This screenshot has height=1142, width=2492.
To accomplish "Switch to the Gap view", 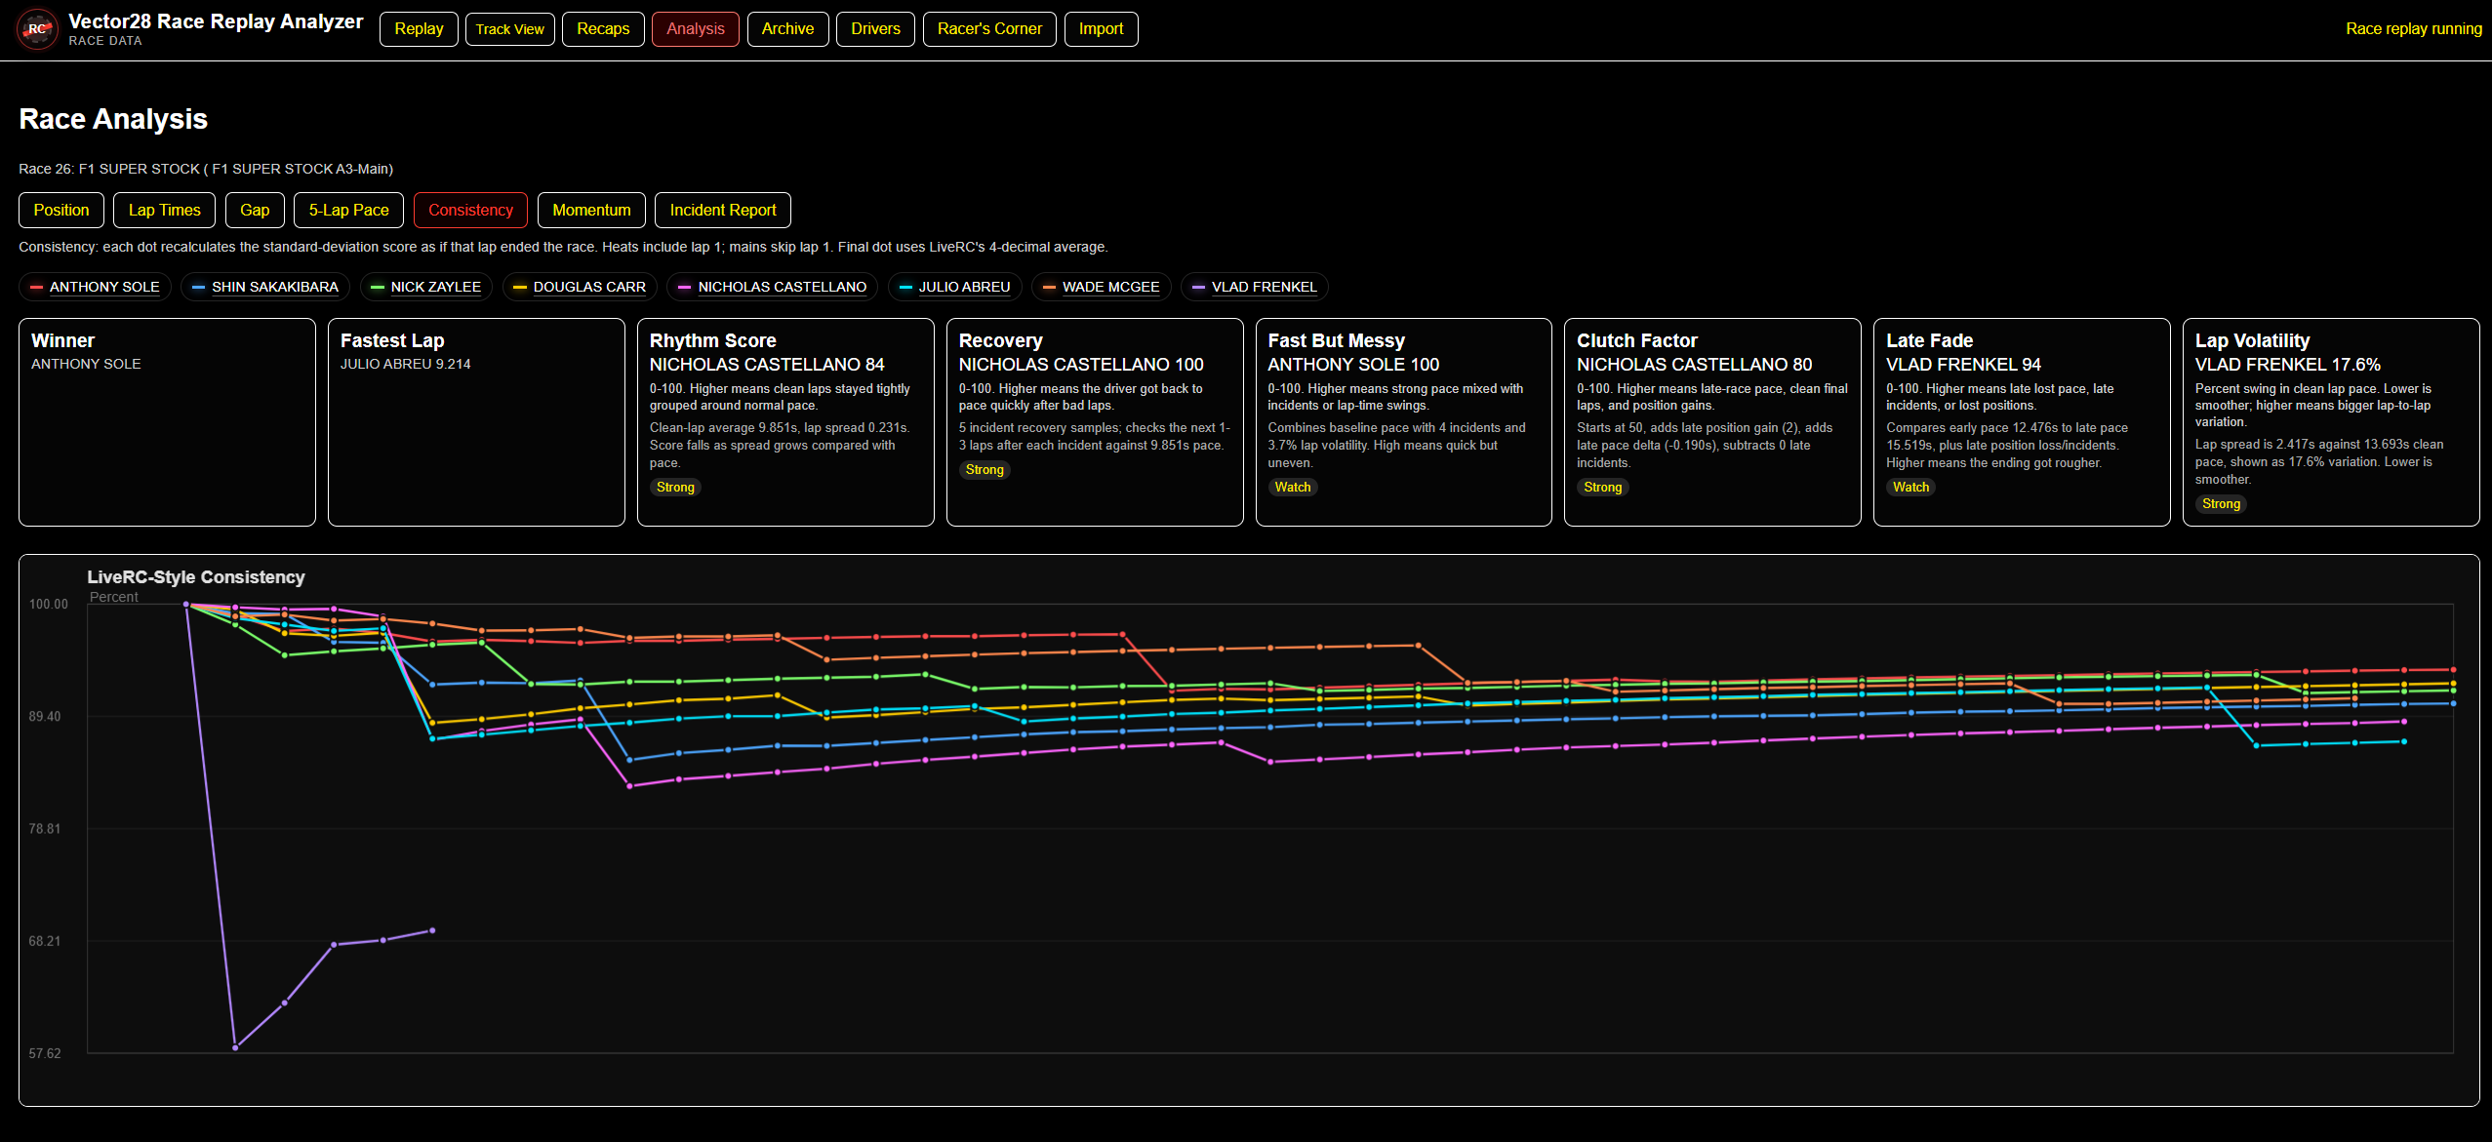I will click(255, 210).
